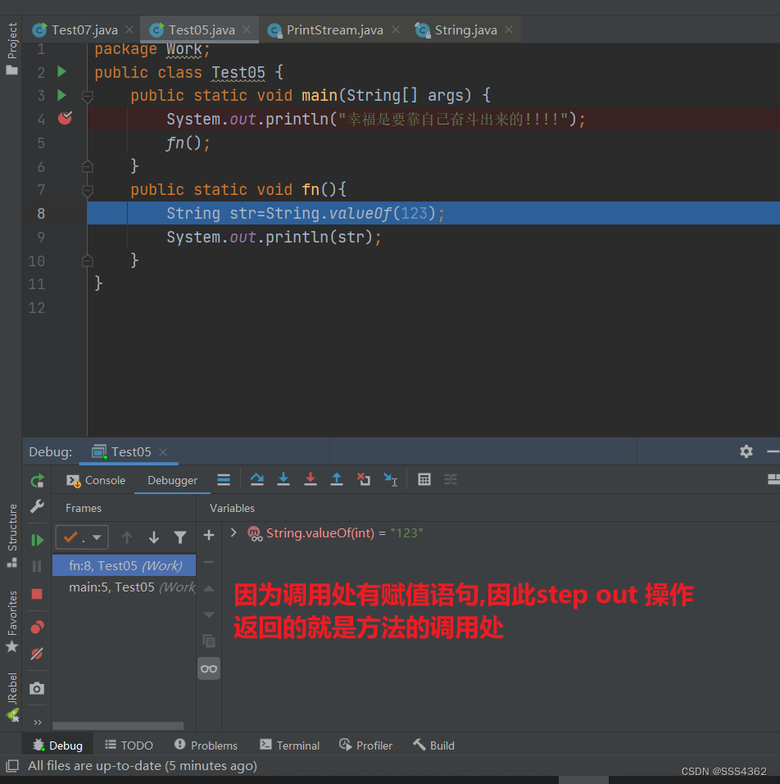Click the View Breakpoints icon
The height and width of the screenshot is (784, 780).
37,627
